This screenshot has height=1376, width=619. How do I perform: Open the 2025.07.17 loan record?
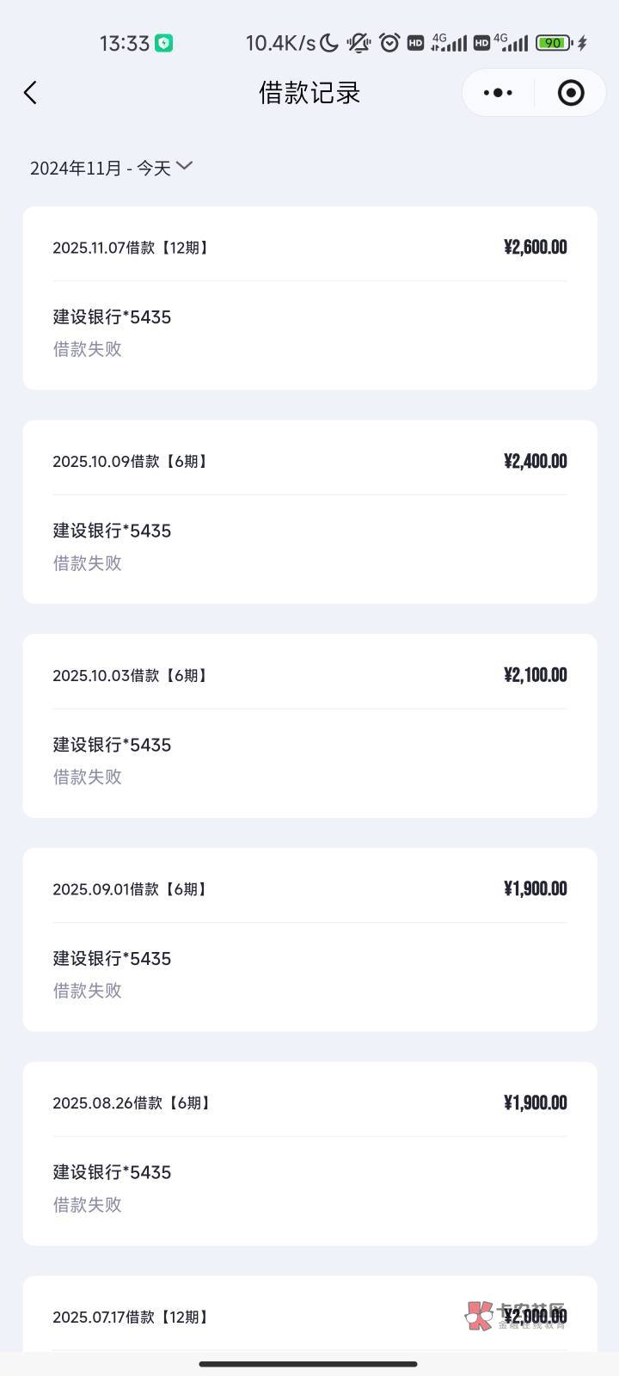pos(258,1316)
